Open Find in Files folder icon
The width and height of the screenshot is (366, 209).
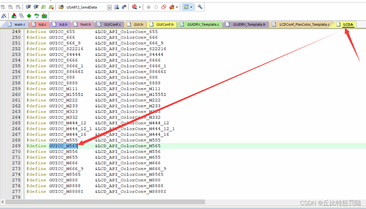pyautogui.click(x=61, y=7)
